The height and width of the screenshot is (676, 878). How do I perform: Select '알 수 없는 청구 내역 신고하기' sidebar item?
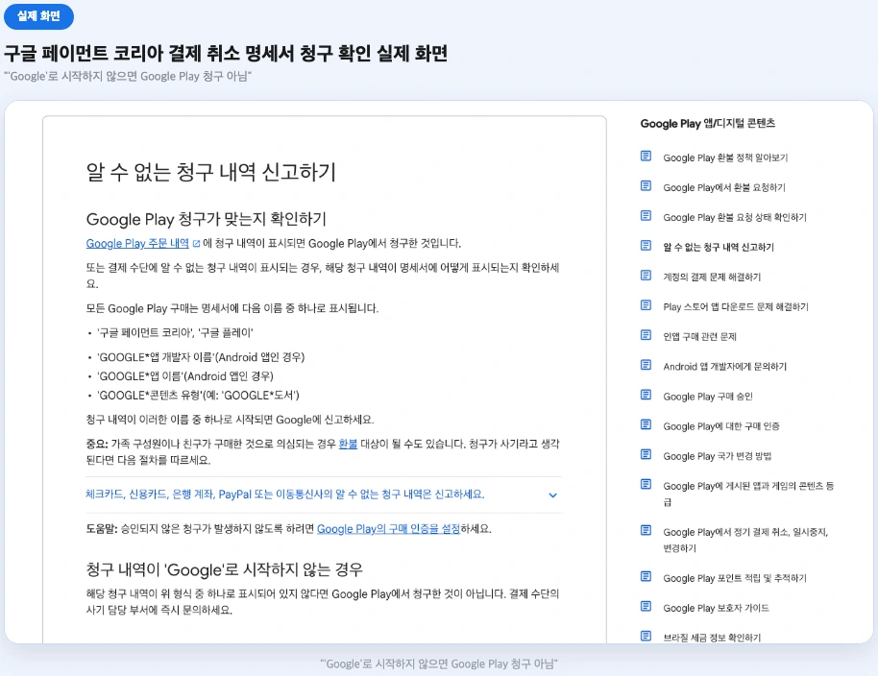pyautogui.click(x=719, y=248)
